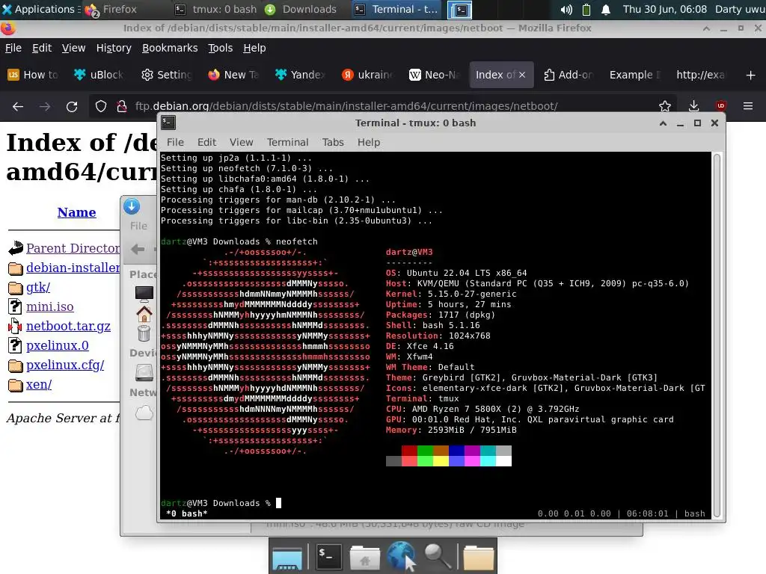Click the terminal window vertical scrollbar

pos(717,336)
